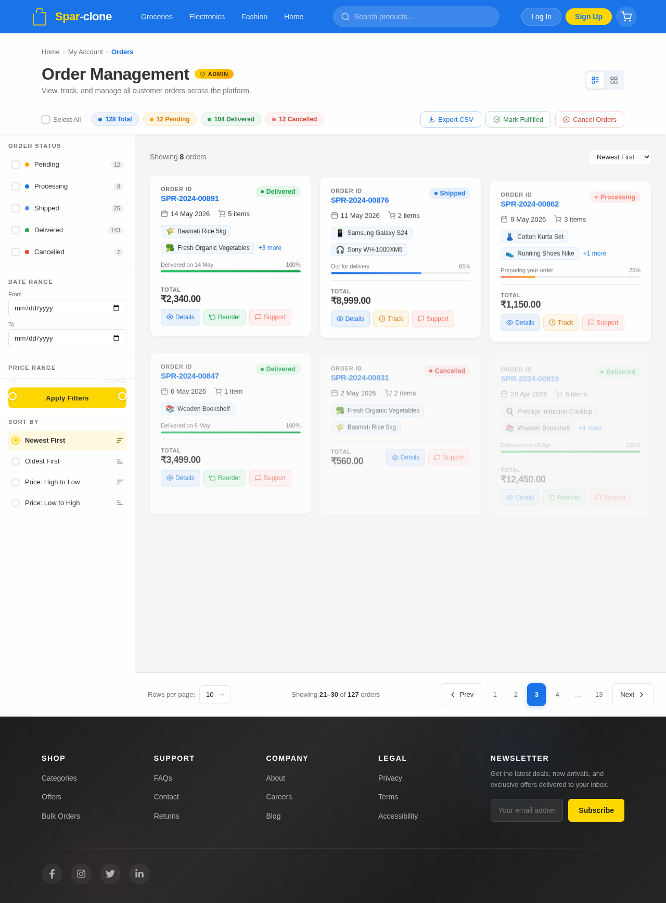
Task: Select Oldest First sort radio
Action: (x=16, y=461)
